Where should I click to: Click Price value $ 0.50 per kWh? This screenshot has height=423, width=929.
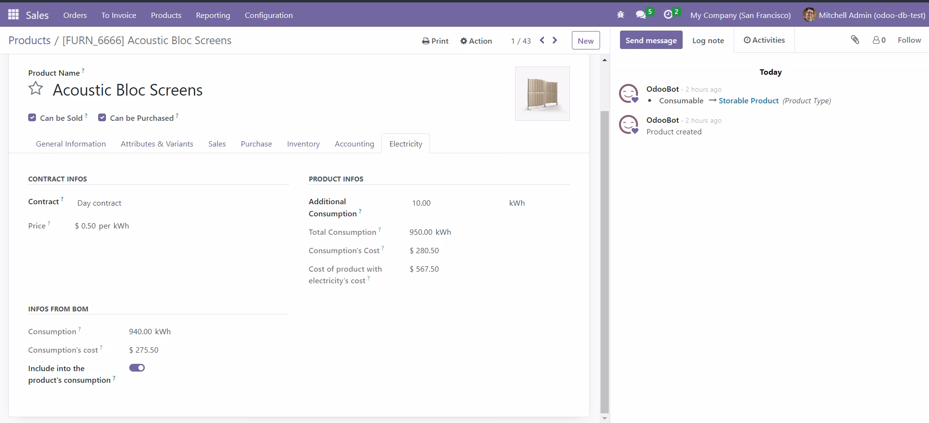pyautogui.click(x=102, y=226)
